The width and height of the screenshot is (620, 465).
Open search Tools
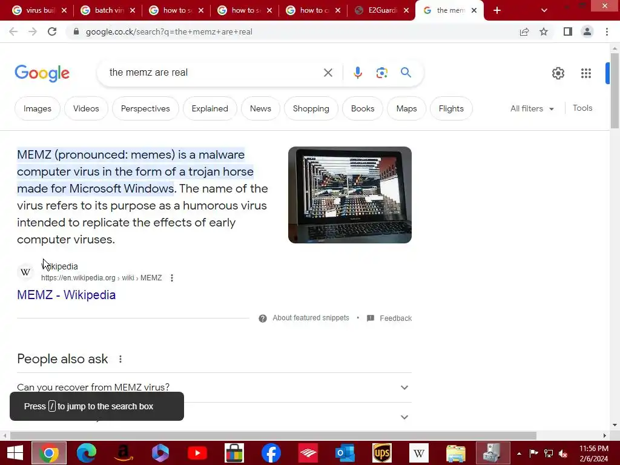pos(582,108)
